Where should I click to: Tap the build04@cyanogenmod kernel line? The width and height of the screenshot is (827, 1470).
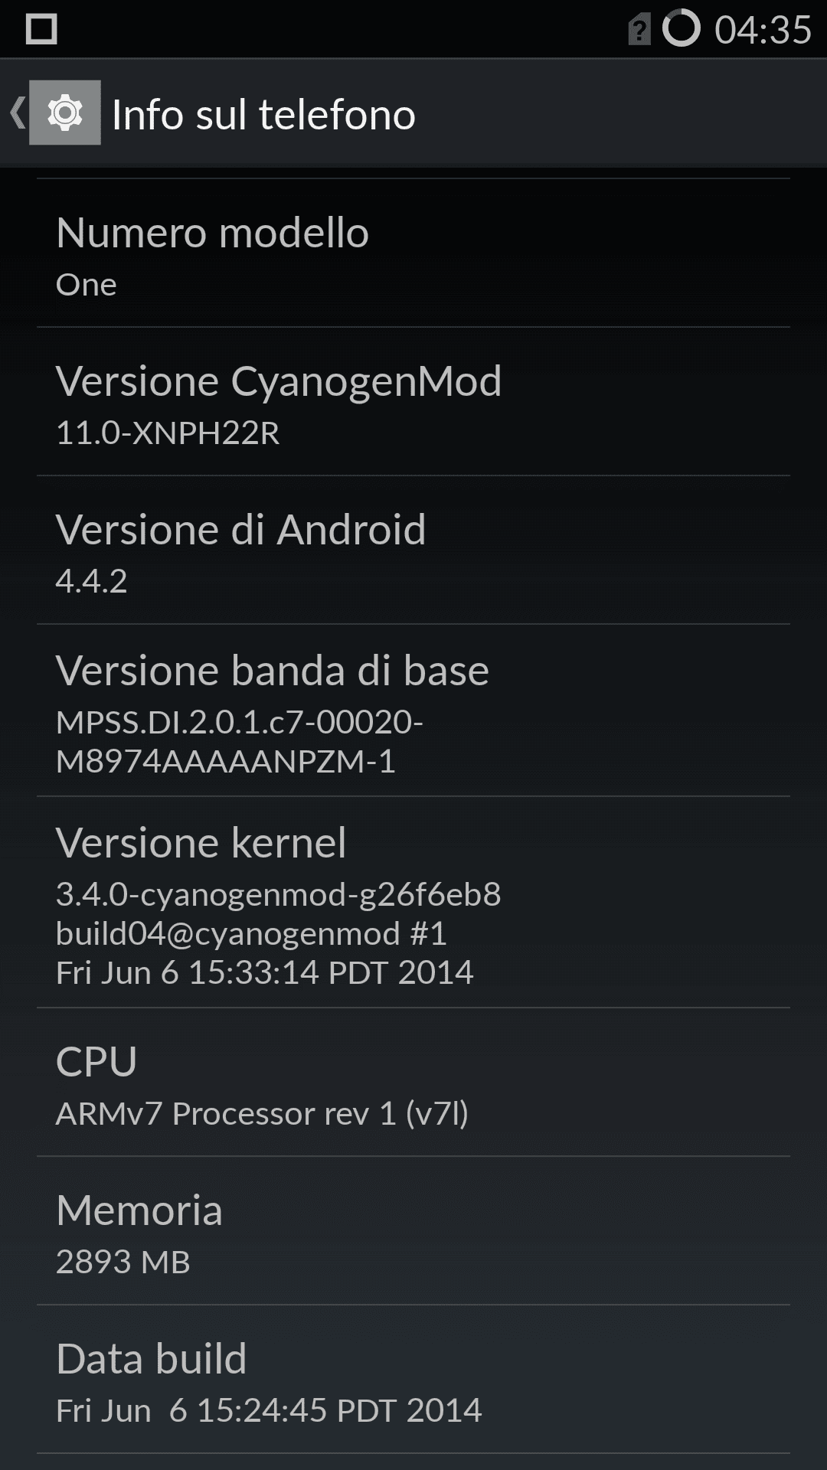[251, 933]
